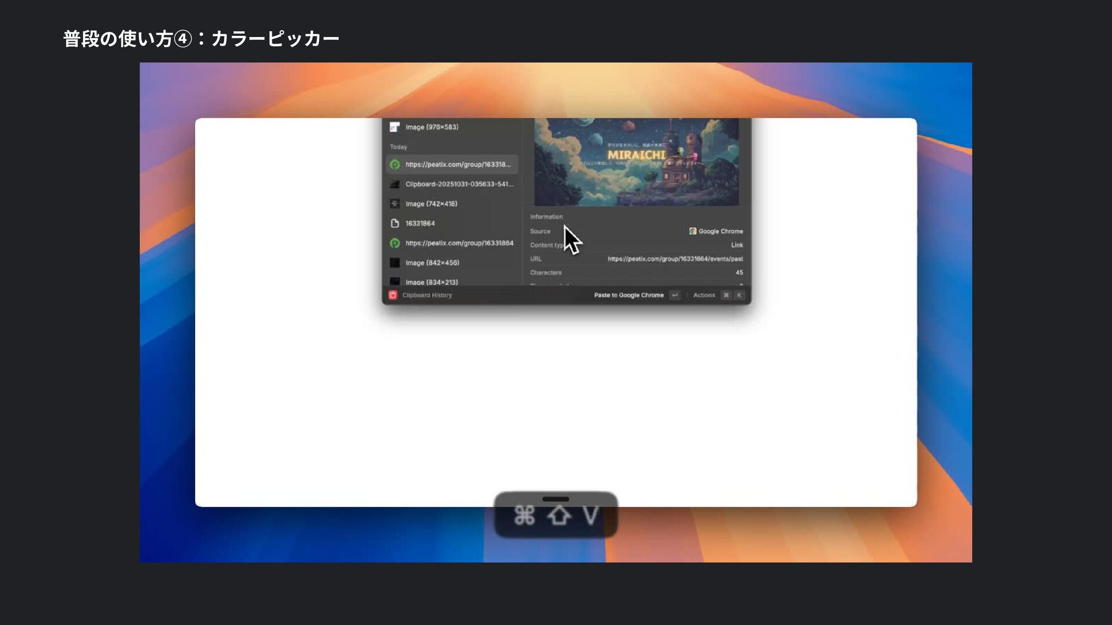Click the Return key icon
This screenshot has height=625, width=1112.
pos(675,295)
